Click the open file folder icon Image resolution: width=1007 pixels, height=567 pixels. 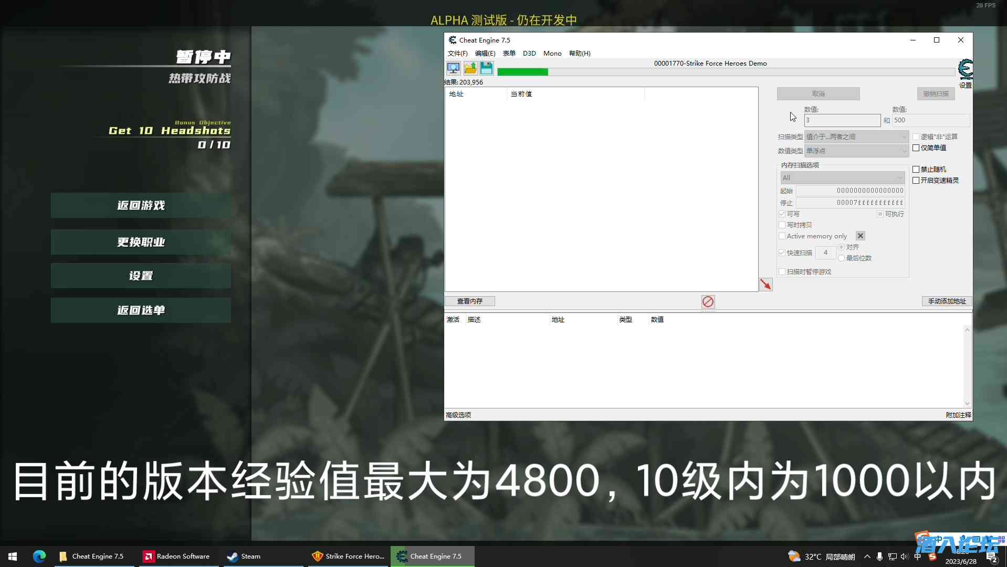(470, 68)
